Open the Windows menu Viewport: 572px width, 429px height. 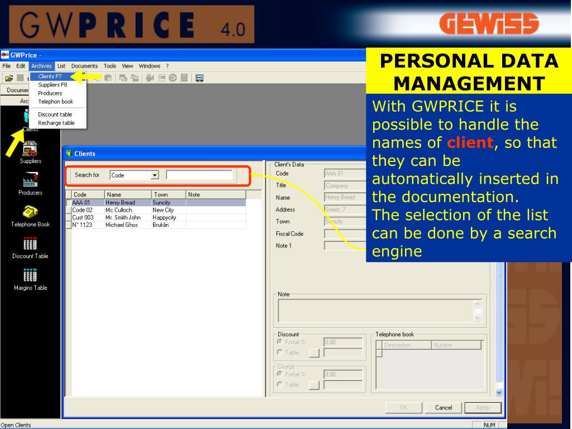[150, 66]
